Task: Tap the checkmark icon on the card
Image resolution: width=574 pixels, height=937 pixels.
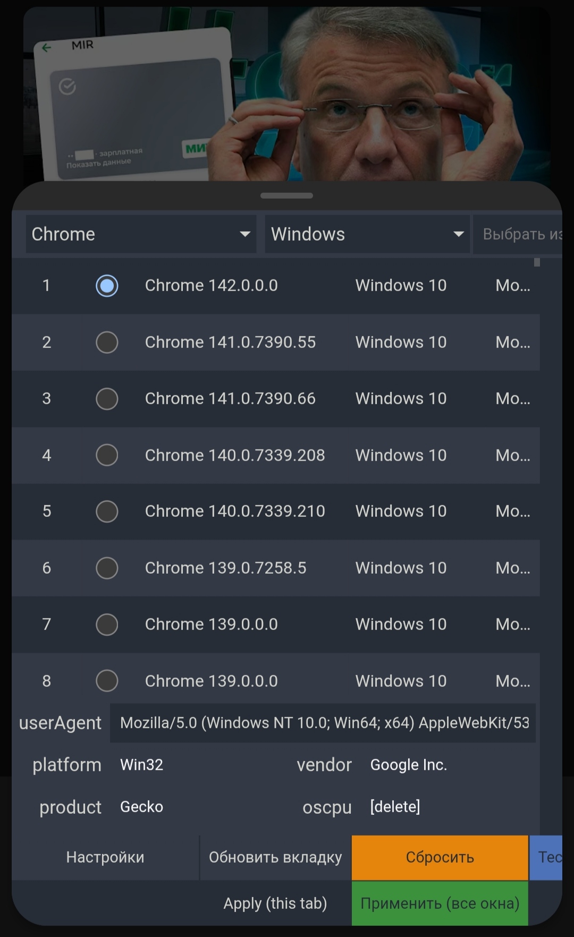Action: [x=67, y=86]
